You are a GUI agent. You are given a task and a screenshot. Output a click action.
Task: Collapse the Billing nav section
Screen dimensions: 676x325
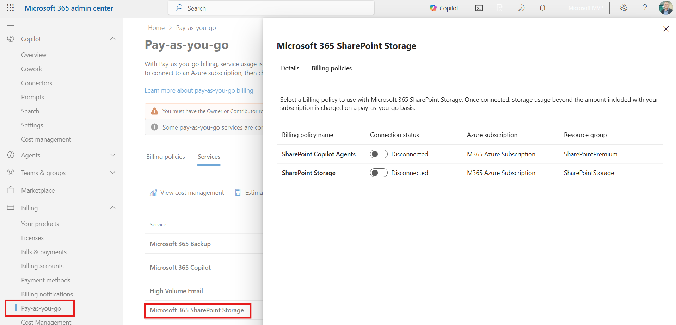coord(113,208)
